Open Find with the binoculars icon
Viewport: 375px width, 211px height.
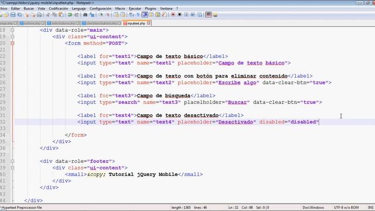85,15
